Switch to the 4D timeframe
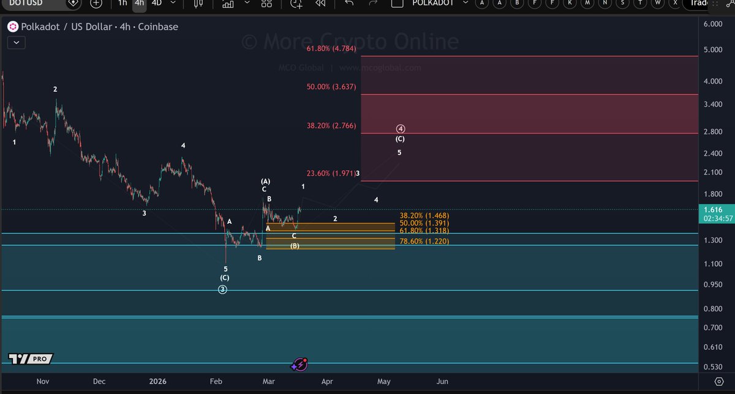 (x=157, y=3)
